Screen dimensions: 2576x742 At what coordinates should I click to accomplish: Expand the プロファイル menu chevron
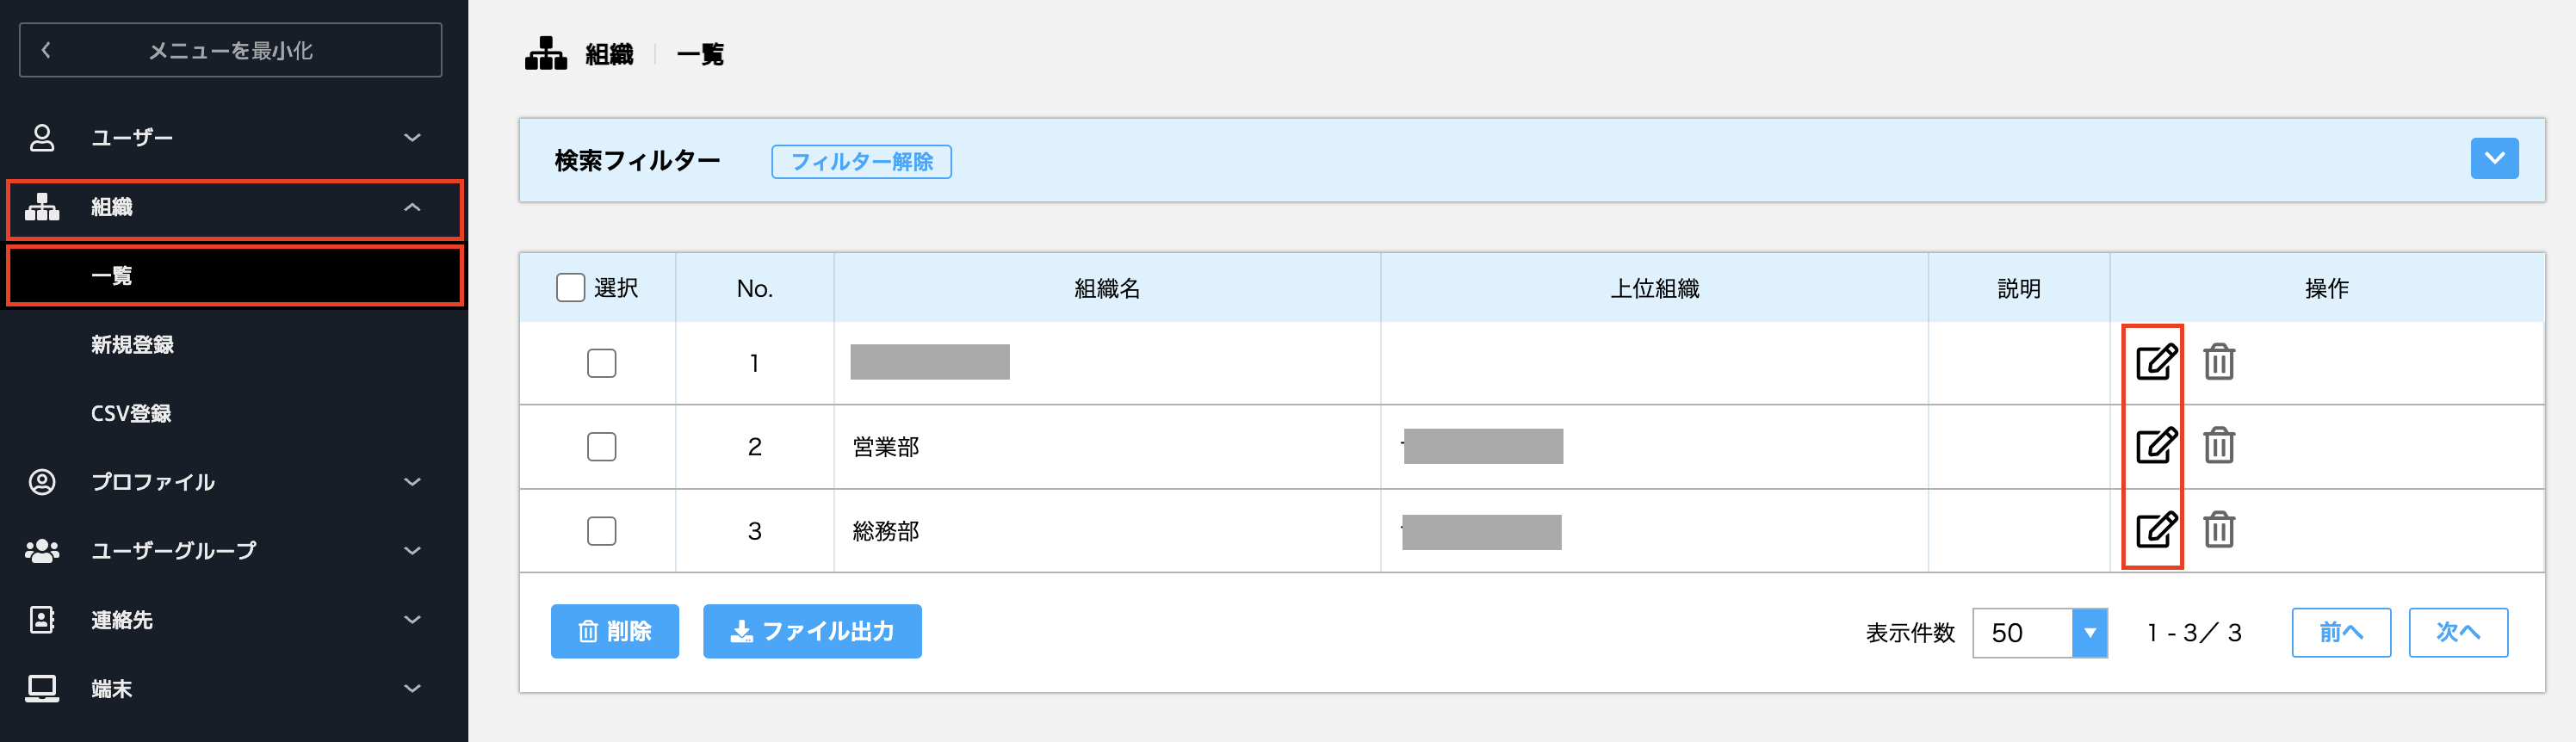(412, 482)
